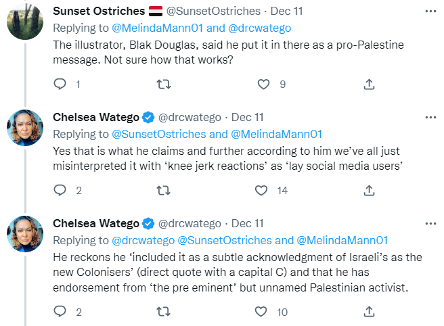Share the 'knee jerk reactions' tweet
This screenshot has height=326, width=444.
click(x=369, y=190)
